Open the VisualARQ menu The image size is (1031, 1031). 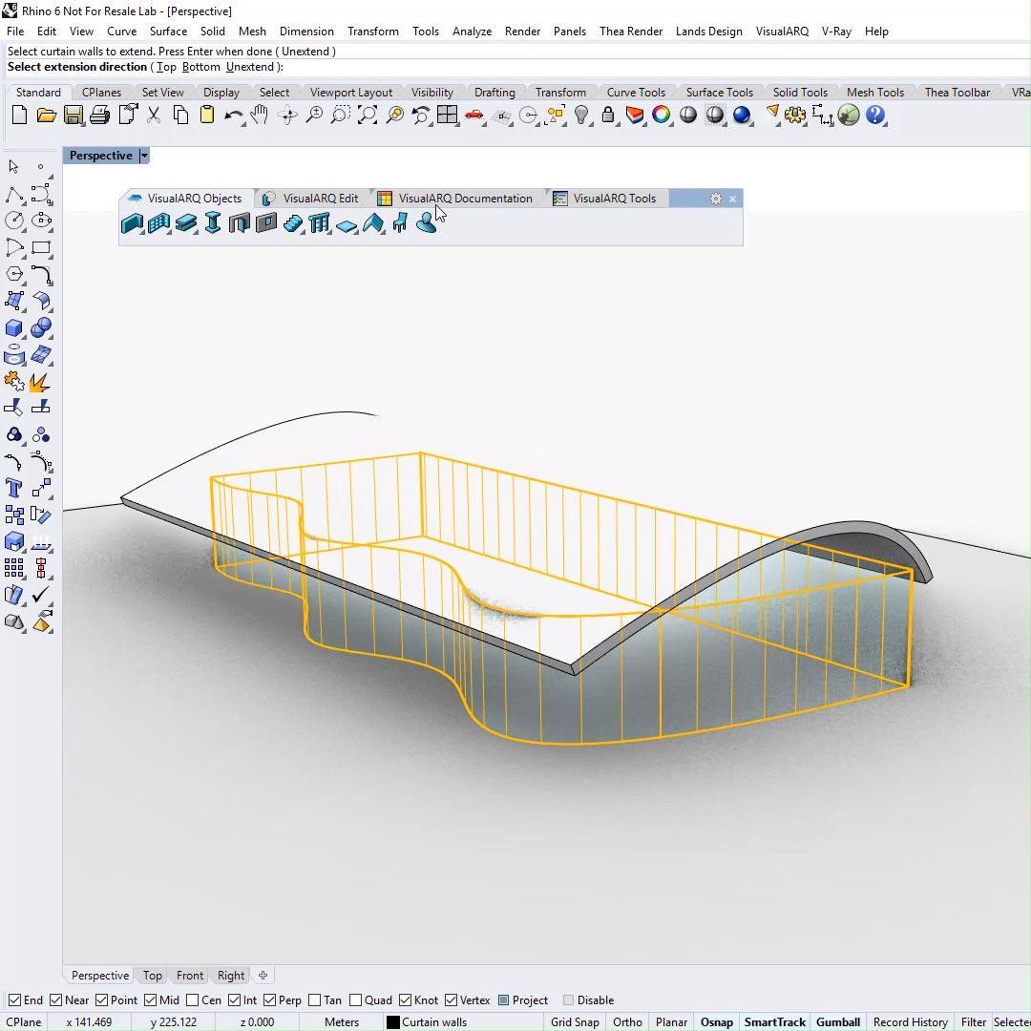coord(782,31)
